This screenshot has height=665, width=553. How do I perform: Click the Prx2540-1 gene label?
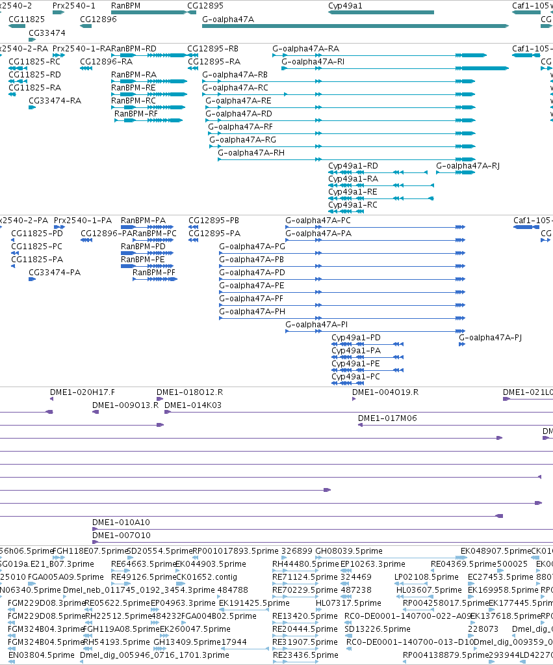click(x=74, y=6)
